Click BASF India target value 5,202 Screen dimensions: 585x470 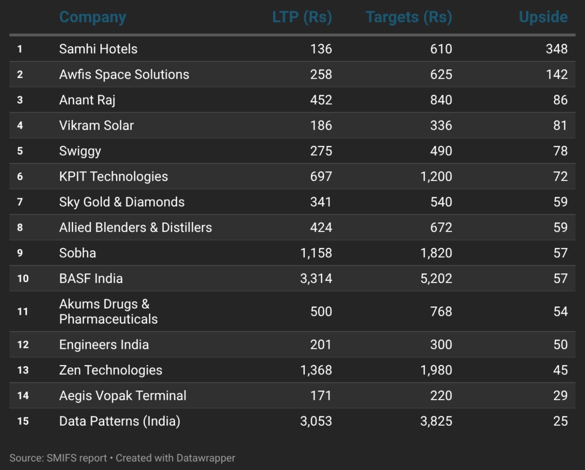coord(436,279)
